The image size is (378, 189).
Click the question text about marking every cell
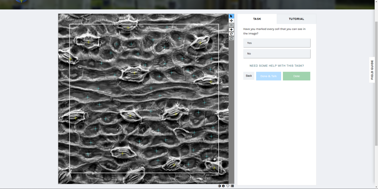tap(274, 31)
